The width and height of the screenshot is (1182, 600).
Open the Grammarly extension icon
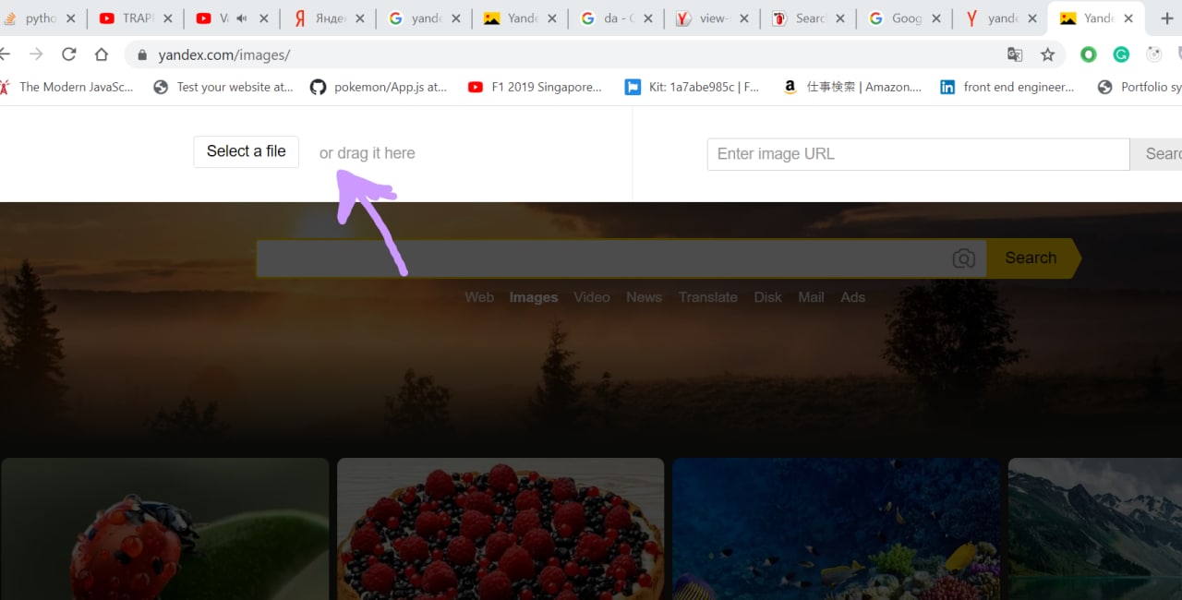[x=1121, y=54]
